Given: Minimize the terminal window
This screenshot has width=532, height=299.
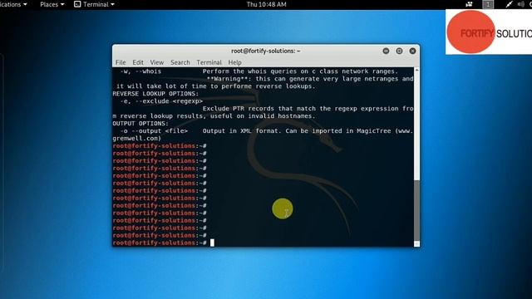Looking at the screenshot, I should coord(386,51).
